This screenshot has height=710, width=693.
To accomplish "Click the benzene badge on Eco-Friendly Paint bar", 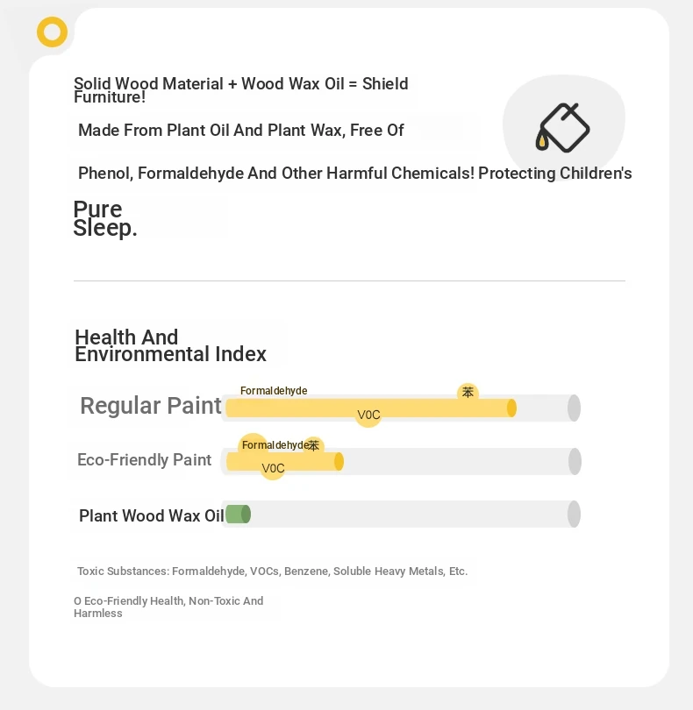I will click(313, 445).
